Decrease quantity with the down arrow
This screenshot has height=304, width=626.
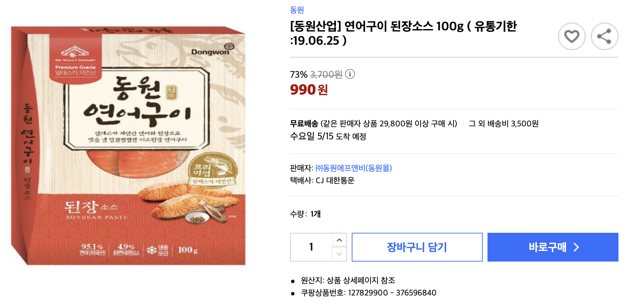coord(339,254)
